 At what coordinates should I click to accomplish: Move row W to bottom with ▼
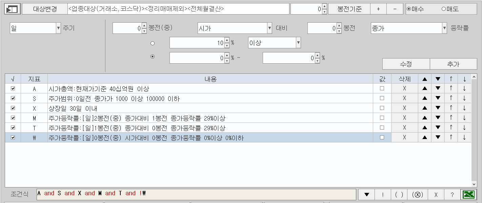tap(438, 138)
